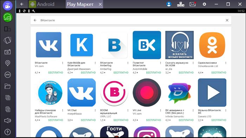Open the green chat bubble icon
This screenshot has width=246, height=138.
click(x=7, y=18)
